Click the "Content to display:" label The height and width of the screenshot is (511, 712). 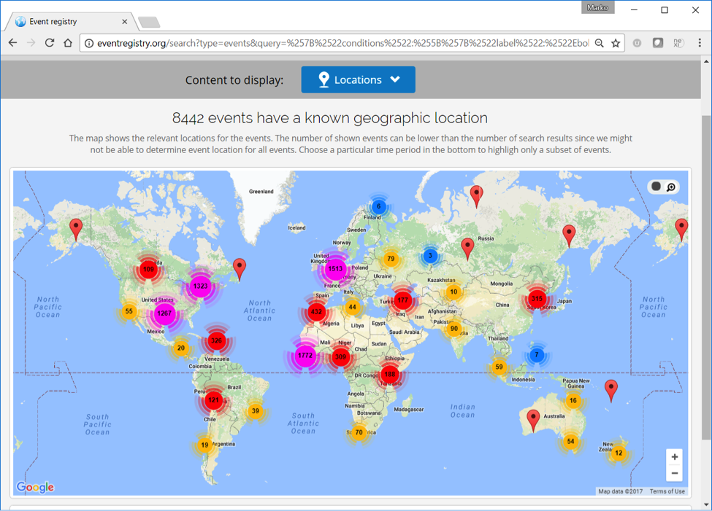coord(234,80)
